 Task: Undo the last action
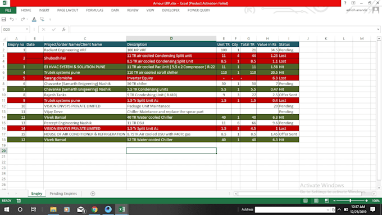11,19
